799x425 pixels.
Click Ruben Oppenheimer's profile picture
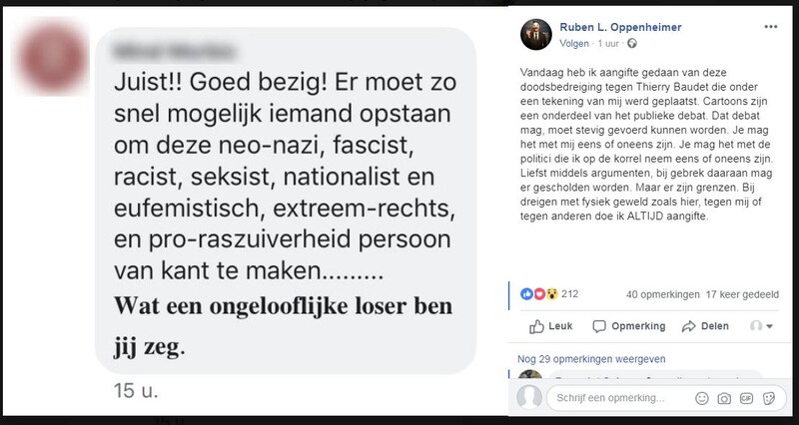(x=536, y=34)
